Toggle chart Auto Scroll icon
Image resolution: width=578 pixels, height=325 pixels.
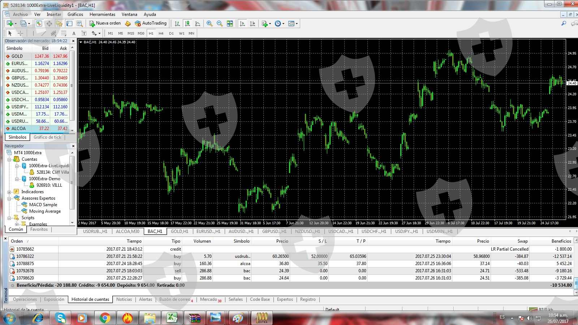242,23
